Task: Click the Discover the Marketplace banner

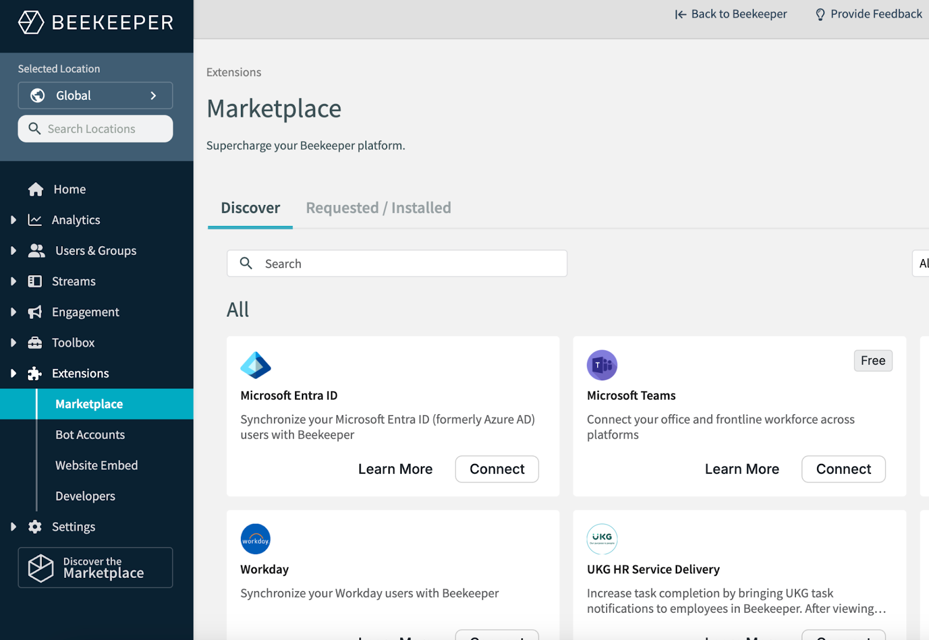Action: [95, 567]
